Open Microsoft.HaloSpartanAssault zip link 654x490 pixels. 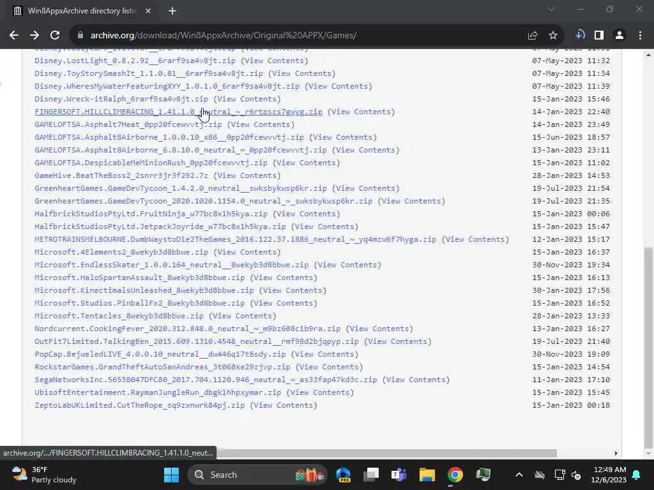tap(139, 278)
